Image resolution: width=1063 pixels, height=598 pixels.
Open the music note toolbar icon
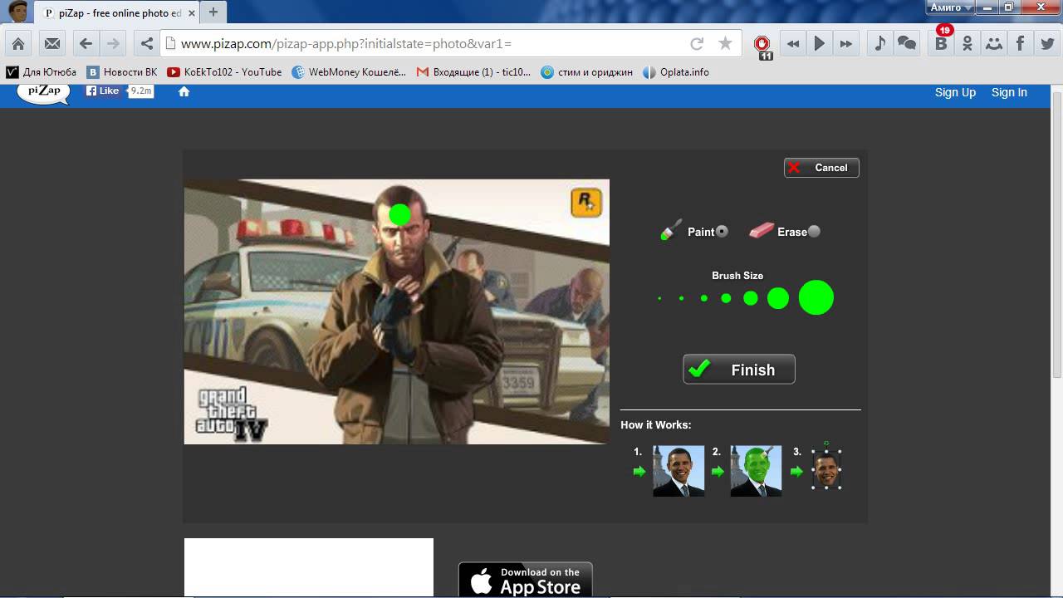tap(880, 44)
